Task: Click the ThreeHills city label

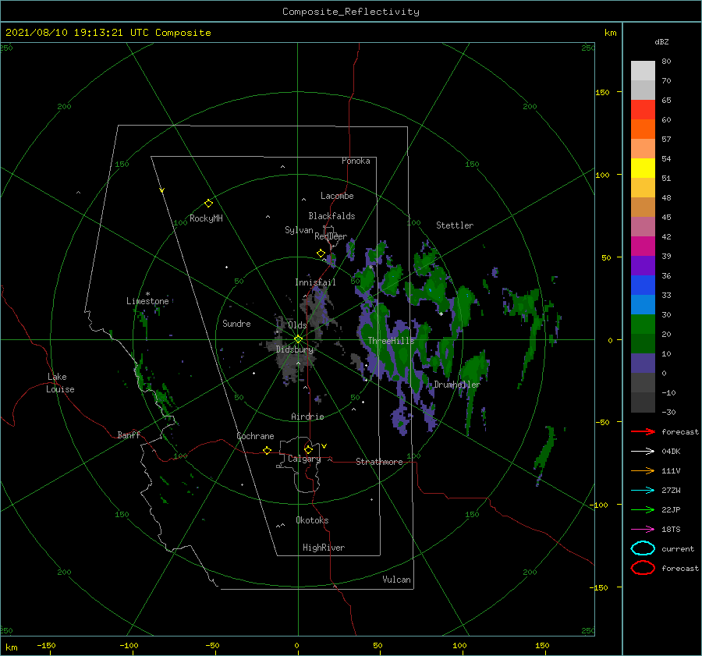Action: 392,341
